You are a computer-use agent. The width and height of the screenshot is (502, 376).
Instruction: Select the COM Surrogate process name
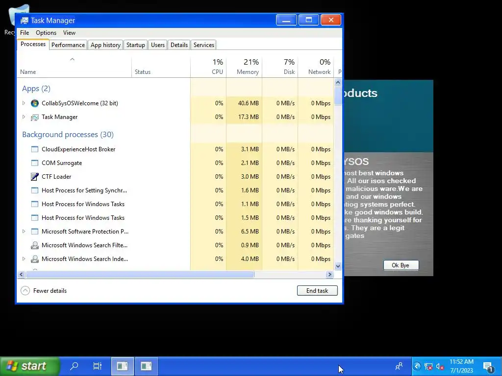[62, 163]
